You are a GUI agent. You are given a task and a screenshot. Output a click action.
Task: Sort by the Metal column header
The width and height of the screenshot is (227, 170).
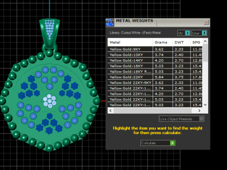pyautogui.click(x=130, y=42)
